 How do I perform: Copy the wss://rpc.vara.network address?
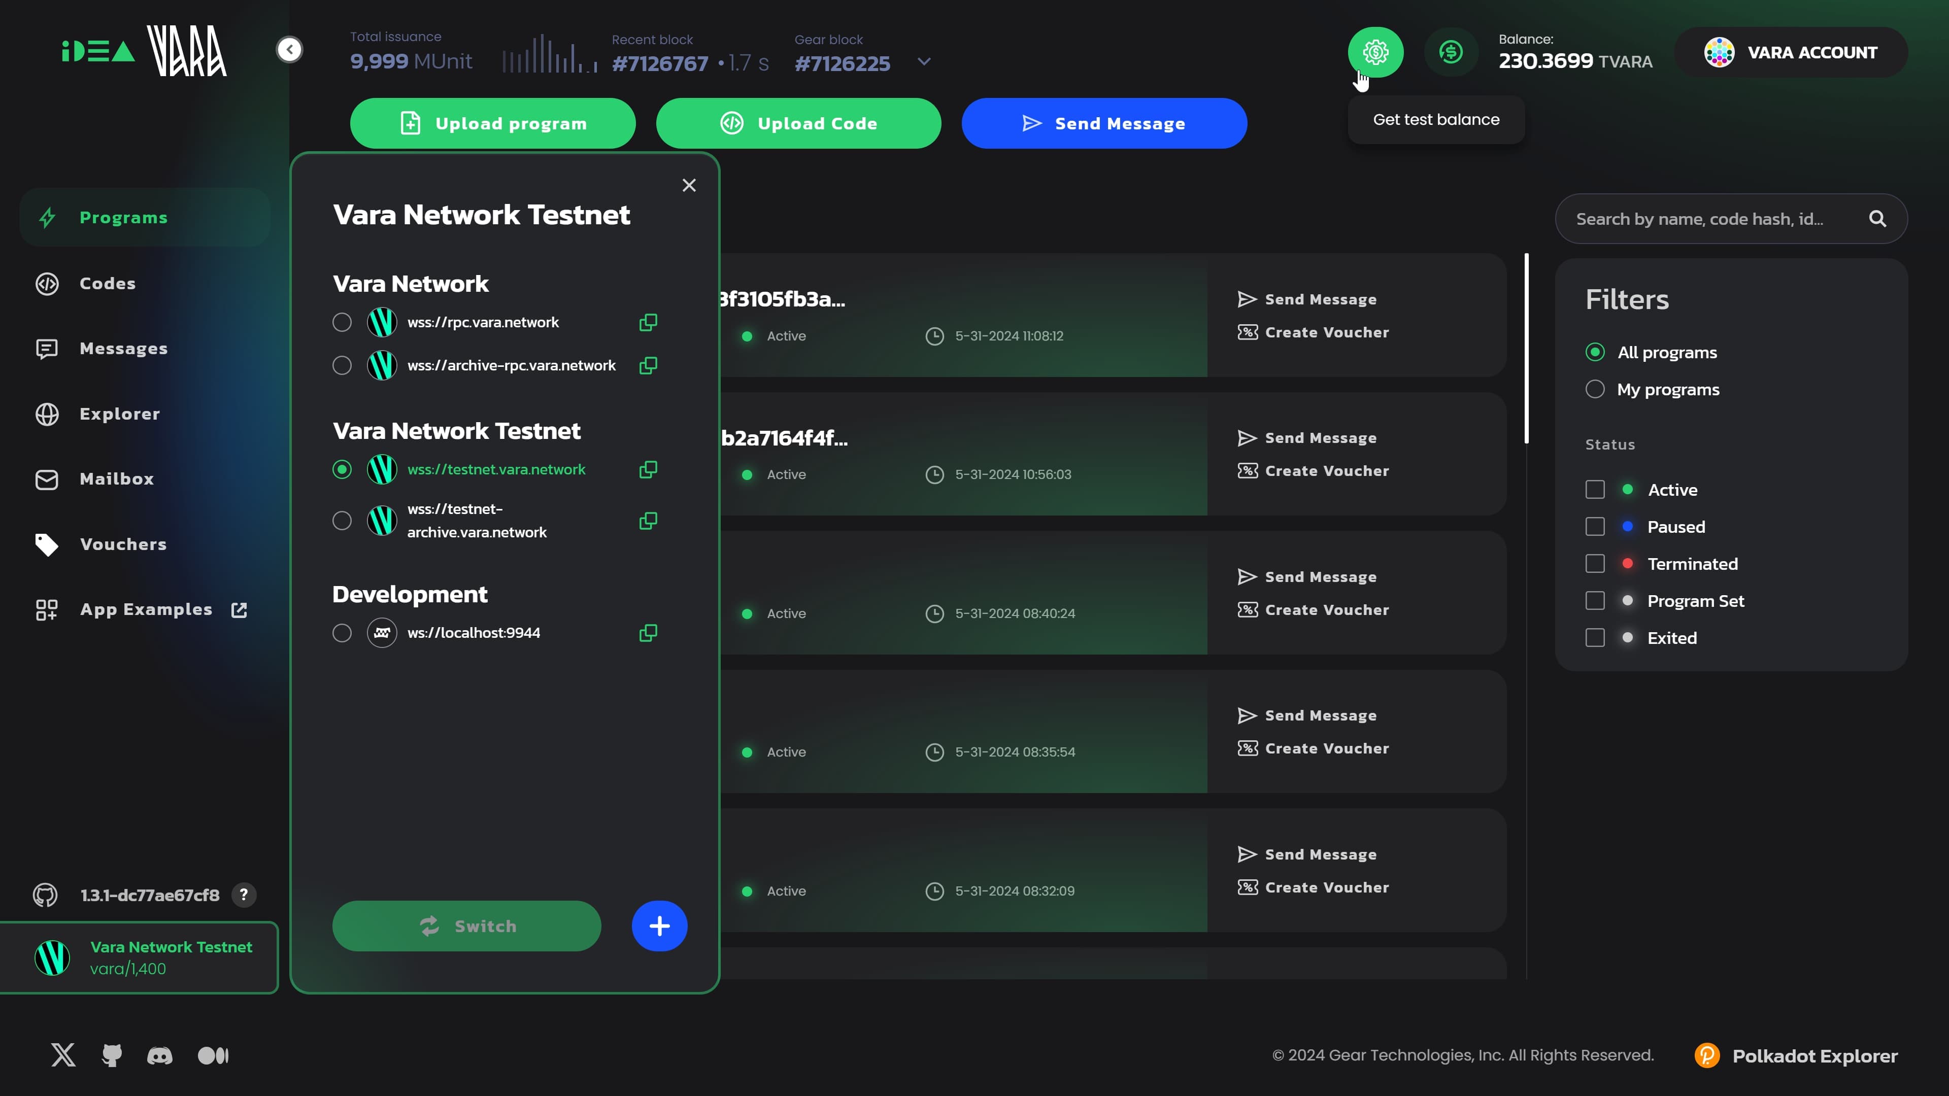tap(648, 322)
